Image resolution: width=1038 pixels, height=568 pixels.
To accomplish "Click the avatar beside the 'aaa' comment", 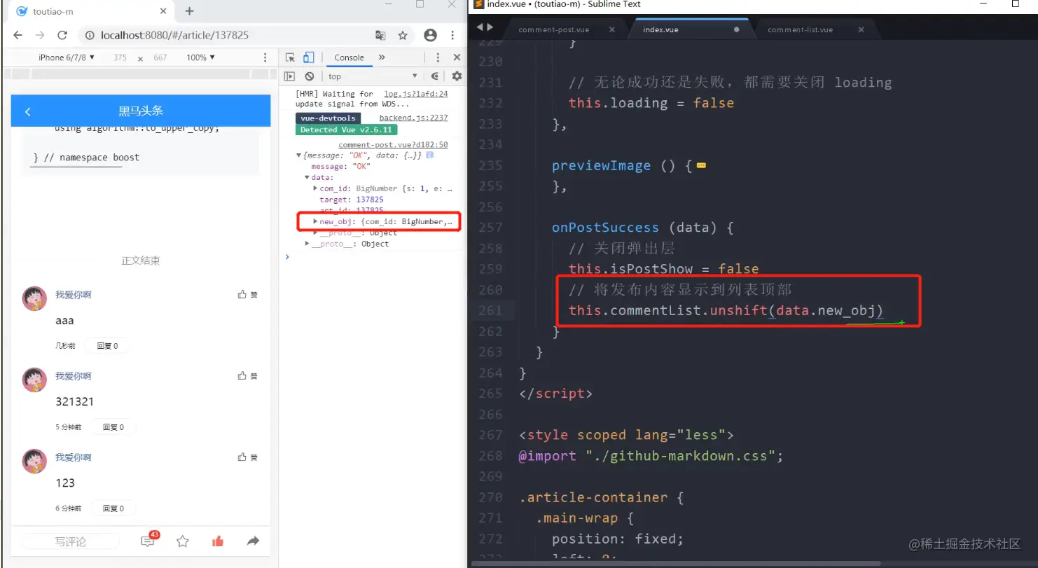I will [x=34, y=298].
